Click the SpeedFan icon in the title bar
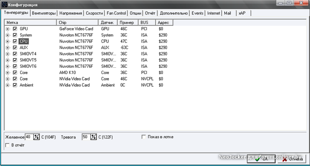Screen dimensions: 310x166 [x=4, y=4]
